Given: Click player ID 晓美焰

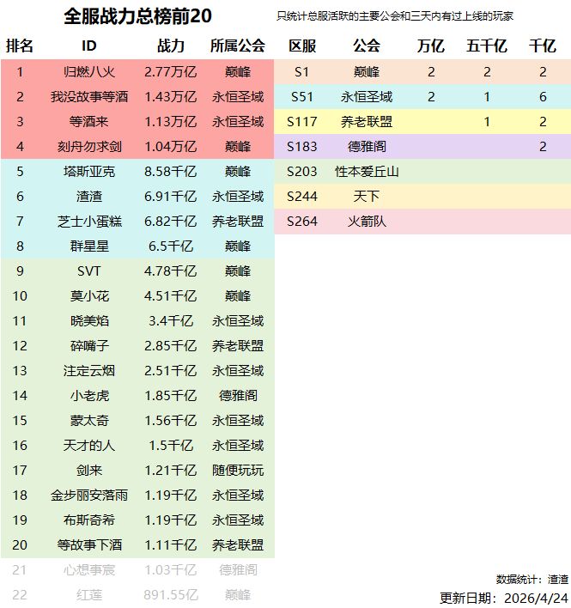Looking at the screenshot, I should point(89,321).
